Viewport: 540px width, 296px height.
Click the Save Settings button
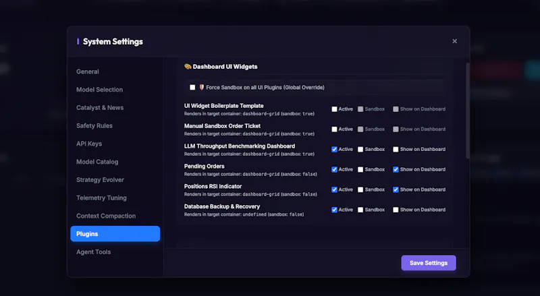pos(429,263)
